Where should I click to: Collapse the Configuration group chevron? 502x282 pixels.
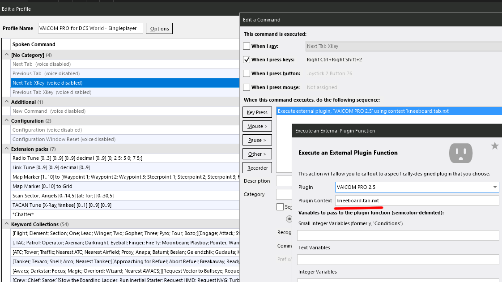(x=6, y=120)
